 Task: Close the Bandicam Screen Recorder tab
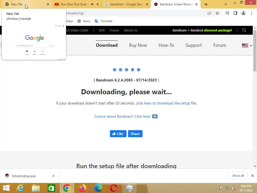coord(197,4)
